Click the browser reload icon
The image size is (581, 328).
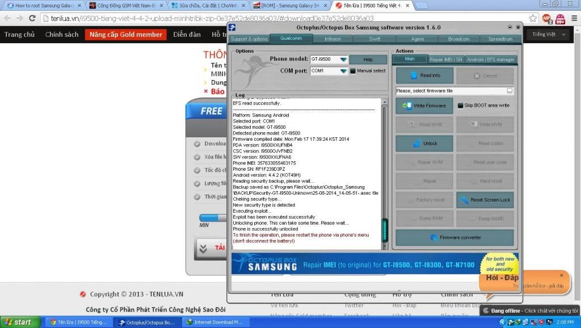tap(32, 18)
